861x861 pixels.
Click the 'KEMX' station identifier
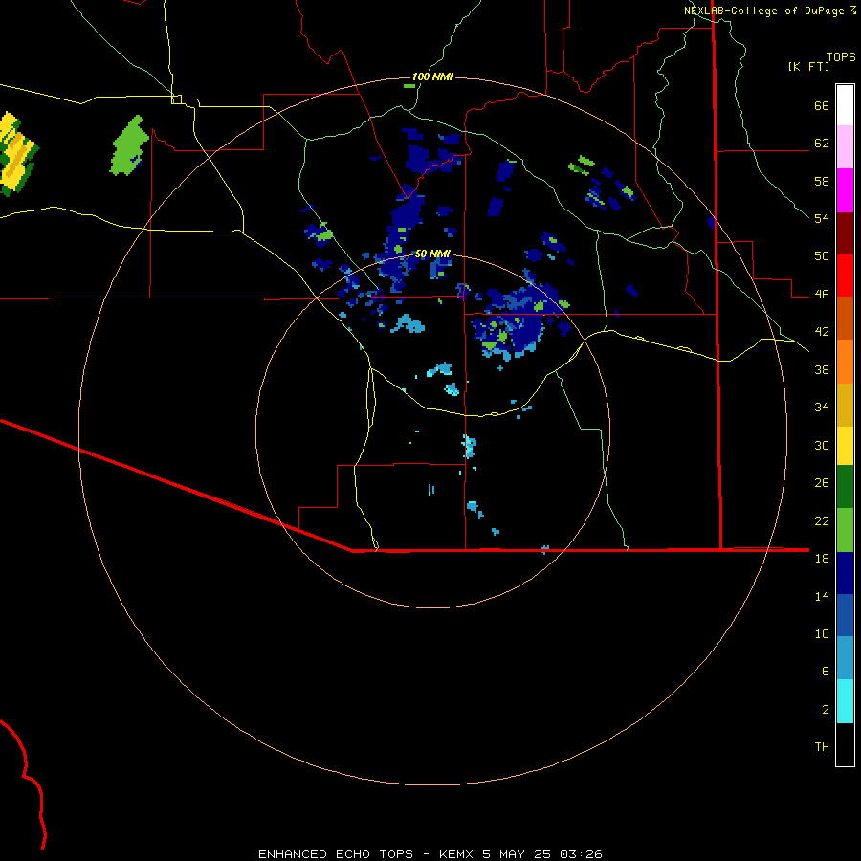[455, 854]
